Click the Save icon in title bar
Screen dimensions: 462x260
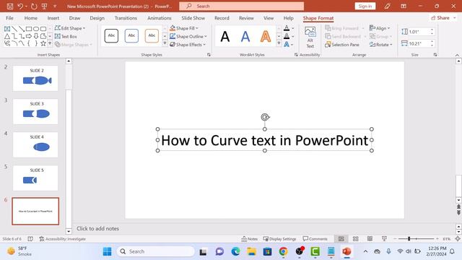[9, 6]
